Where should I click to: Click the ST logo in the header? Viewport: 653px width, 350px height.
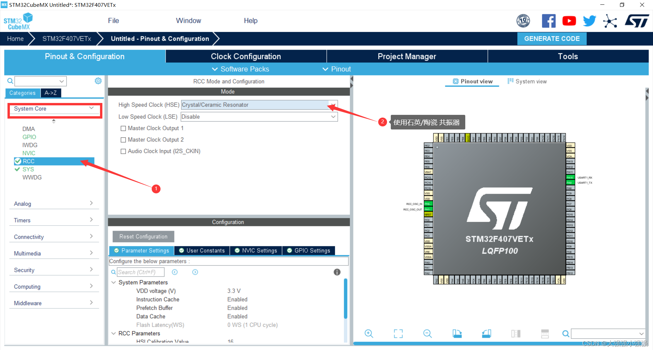coord(637,21)
